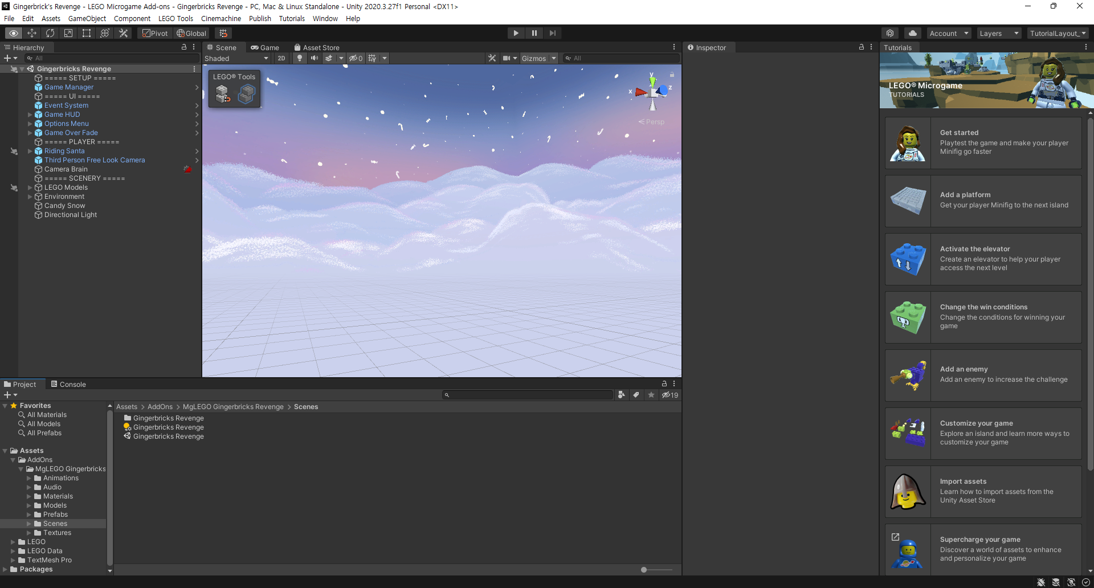This screenshot has width=1094, height=588.
Task: Save search to favorites star icon
Action: (x=651, y=395)
